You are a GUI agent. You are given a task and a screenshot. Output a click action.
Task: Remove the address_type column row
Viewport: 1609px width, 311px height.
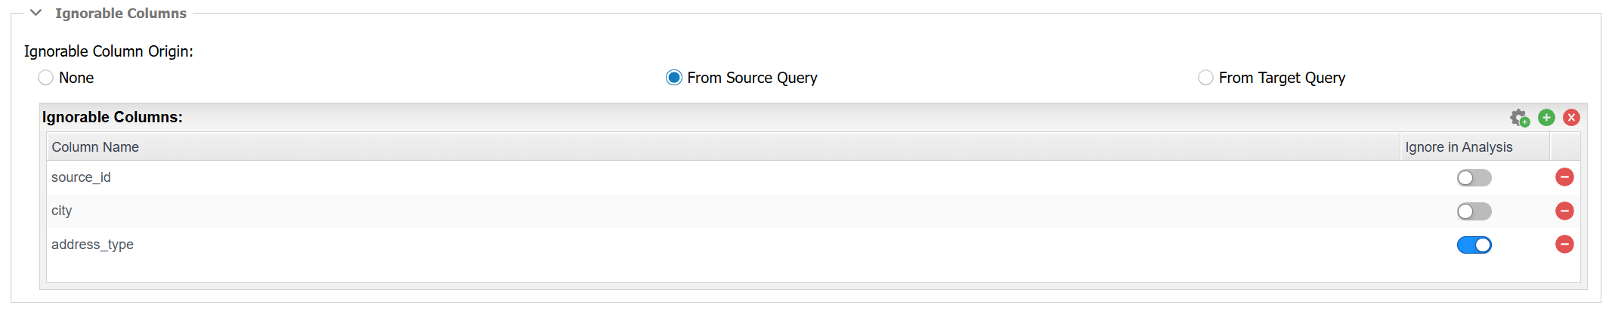coord(1564,244)
